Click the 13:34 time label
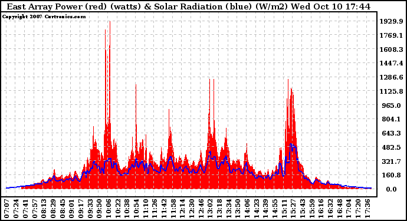The image size is (407, 221). pos(229,209)
